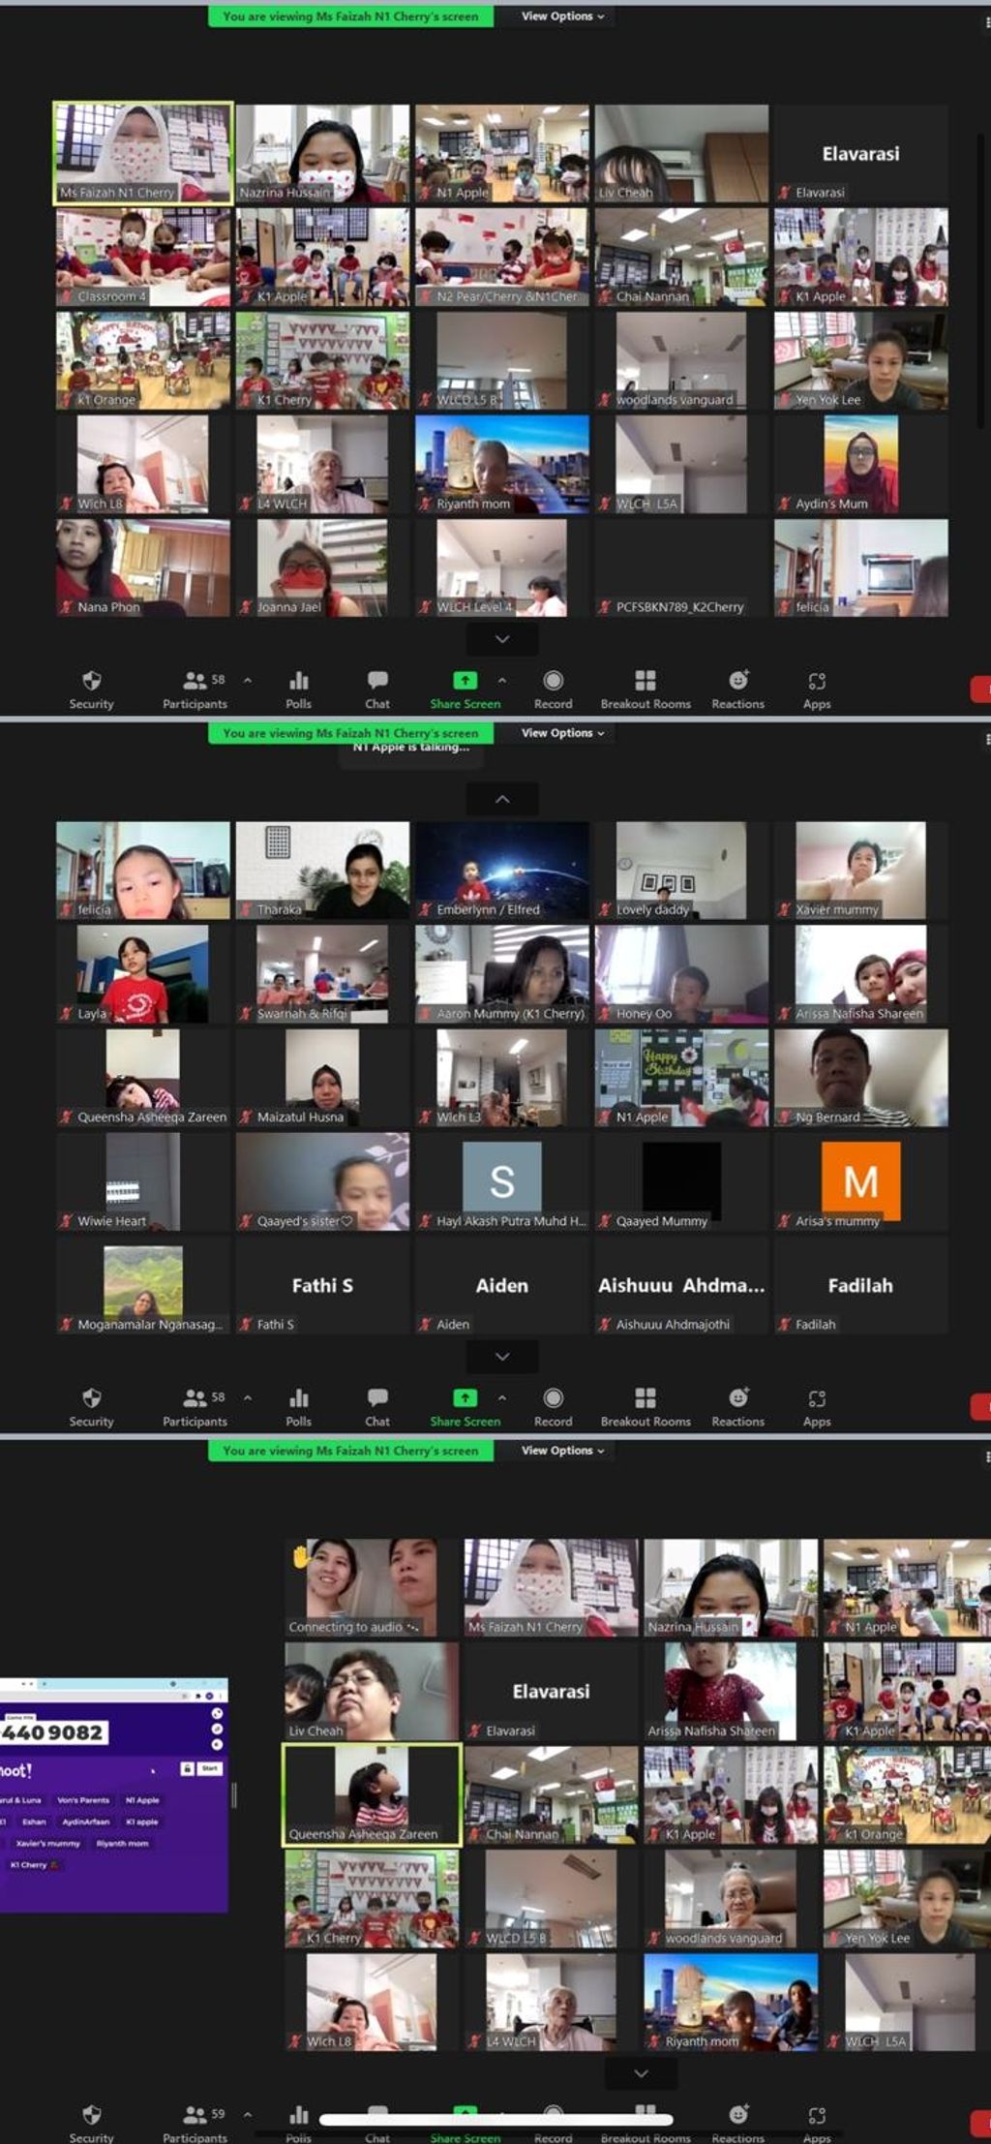
Task: Open Breakout Rooms in toolbar under Nana Phon row
Action: click(x=646, y=689)
